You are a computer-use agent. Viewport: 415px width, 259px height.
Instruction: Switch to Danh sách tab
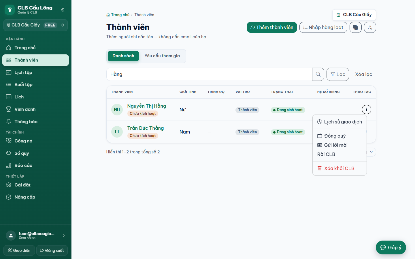click(123, 56)
